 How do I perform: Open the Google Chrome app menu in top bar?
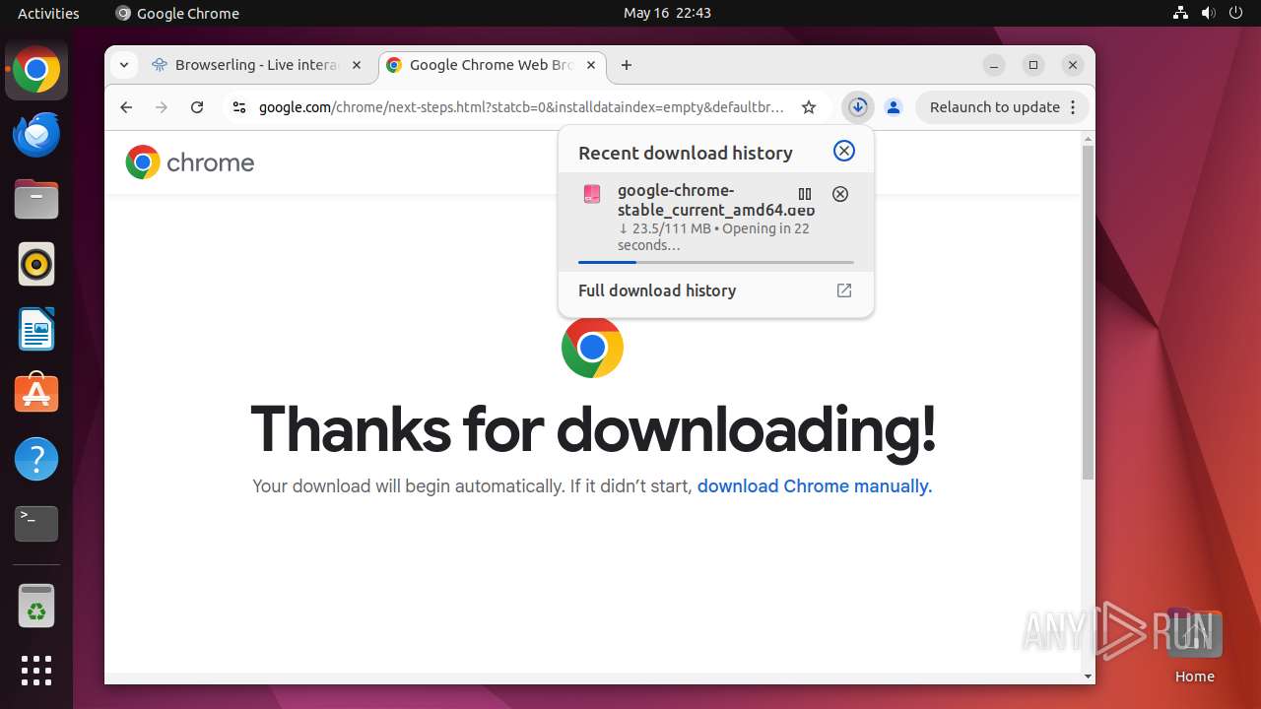click(x=177, y=13)
